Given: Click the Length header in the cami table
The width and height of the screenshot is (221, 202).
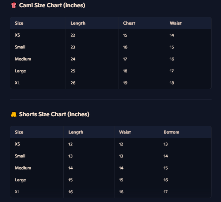Looking at the screenshot, I should 78,23.
